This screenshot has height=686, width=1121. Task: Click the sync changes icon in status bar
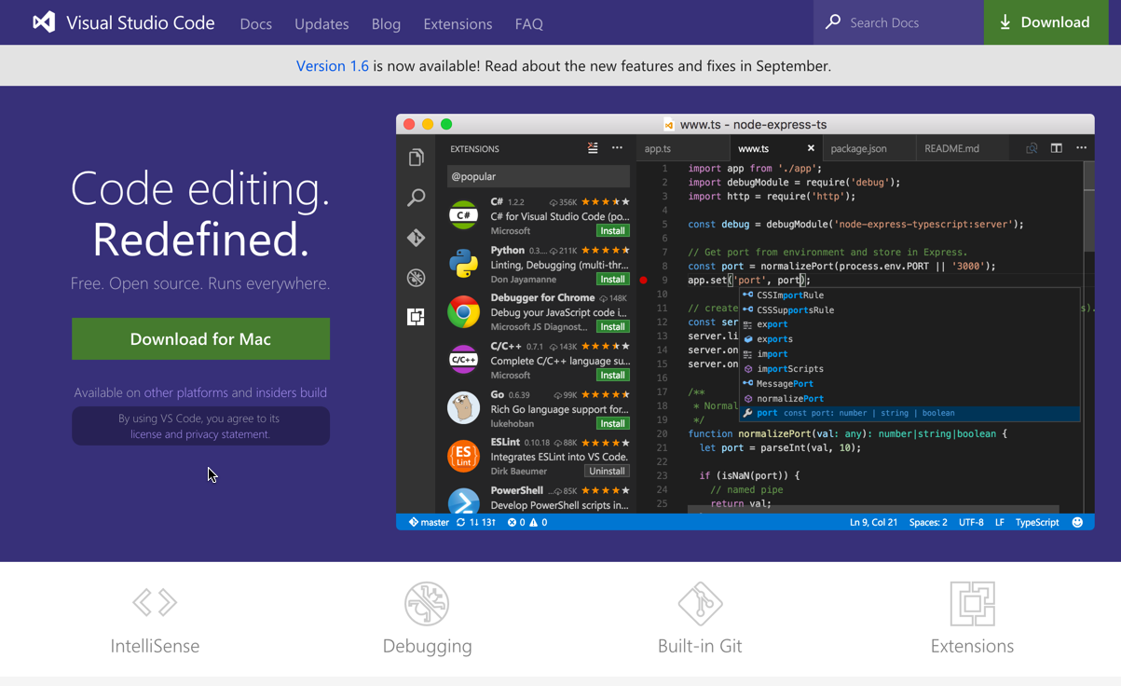coord(460,522)
